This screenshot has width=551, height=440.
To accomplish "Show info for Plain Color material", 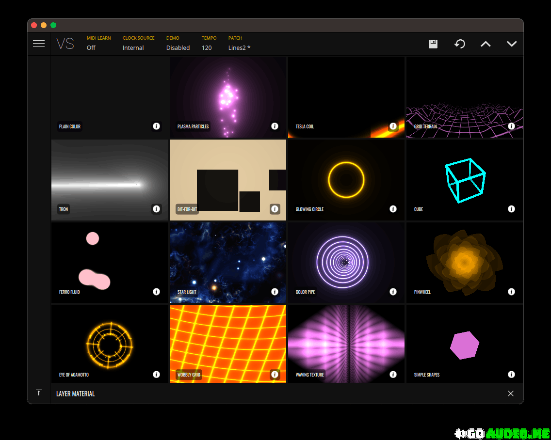I will click(x=156, y=126).
